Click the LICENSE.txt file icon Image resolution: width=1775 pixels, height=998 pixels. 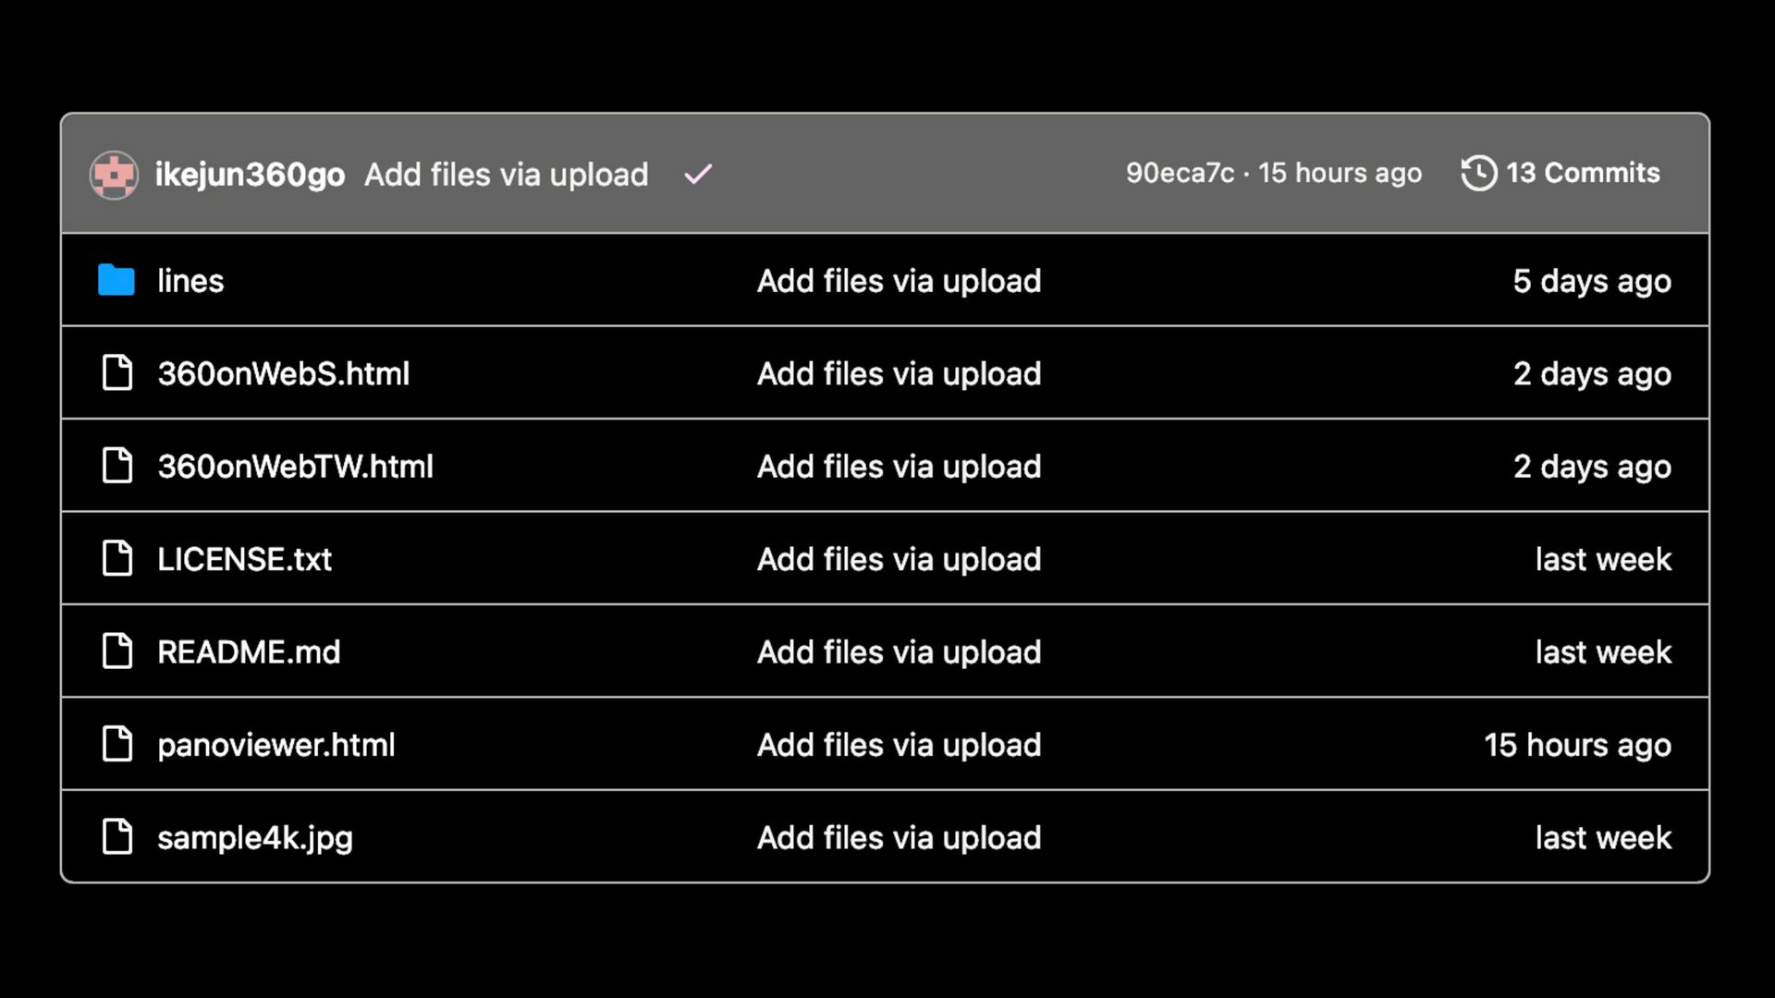click(x=117, y=558)
